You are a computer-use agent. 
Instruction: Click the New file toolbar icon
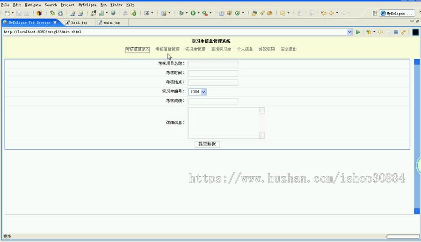click(7, 13)
